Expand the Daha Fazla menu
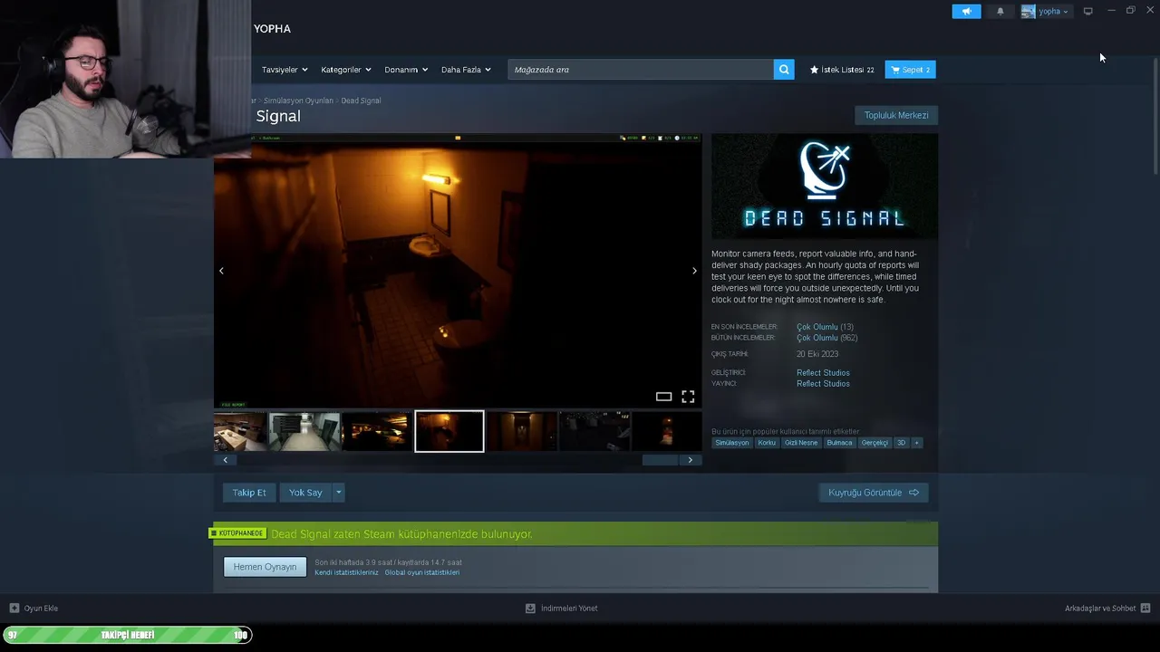Image resolution: width=1160 pixels, height=652 pixels. click(466, 70)
